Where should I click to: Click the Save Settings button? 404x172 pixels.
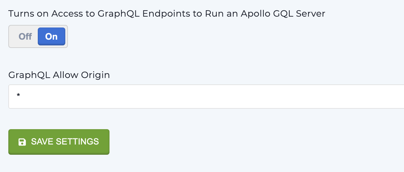59,142
